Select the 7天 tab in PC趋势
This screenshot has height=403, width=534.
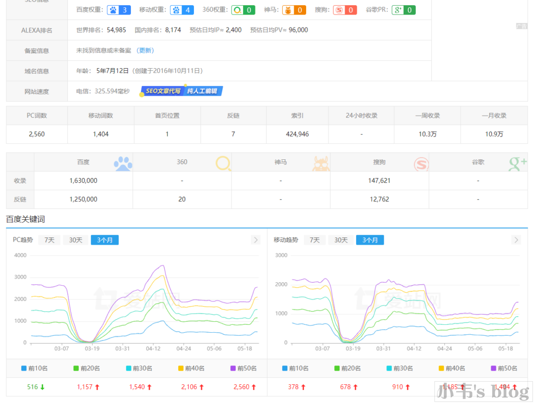click(50, 240)
